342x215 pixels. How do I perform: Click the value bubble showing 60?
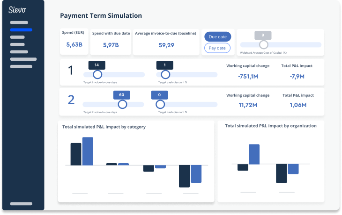[x=122, y=95]
